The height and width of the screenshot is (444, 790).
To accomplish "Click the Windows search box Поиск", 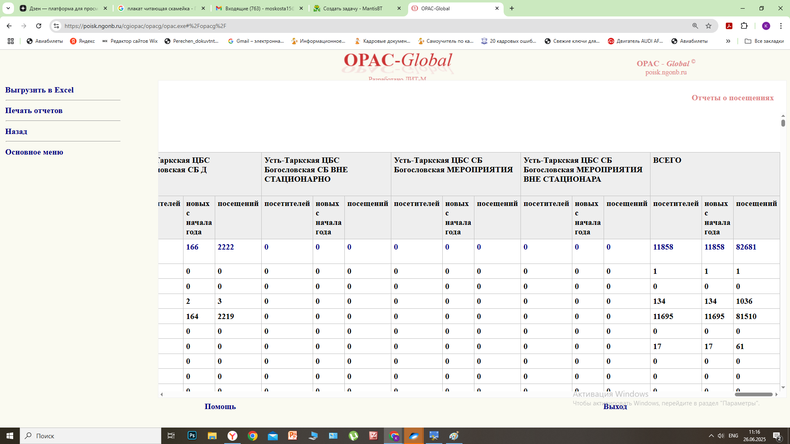I will 91,436.
